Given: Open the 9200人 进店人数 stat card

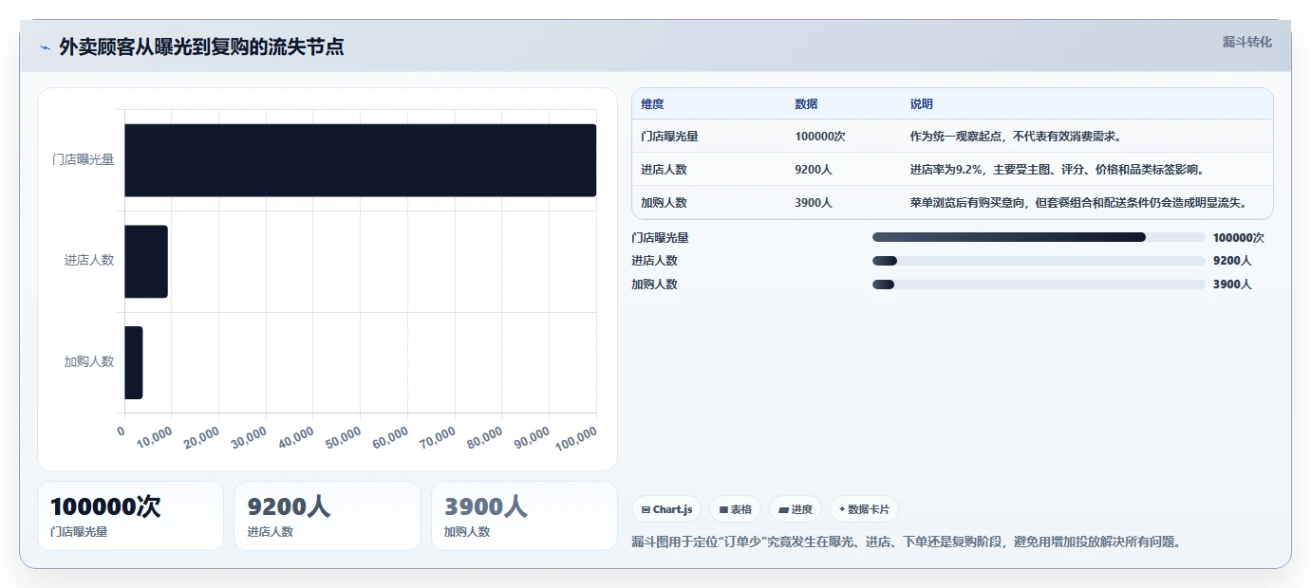Looking at the screenshot, I should click(x=328, y=516).
